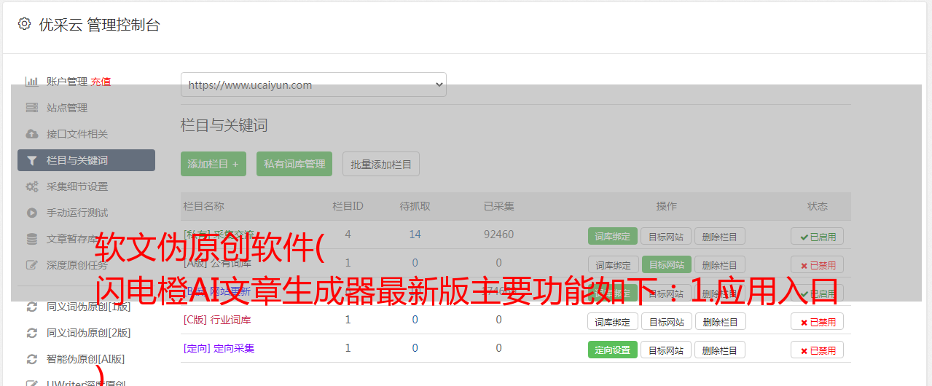Screen dimensions: 932x386
Task: Click the 批量添加栏目 button
Action: [381, 164]
